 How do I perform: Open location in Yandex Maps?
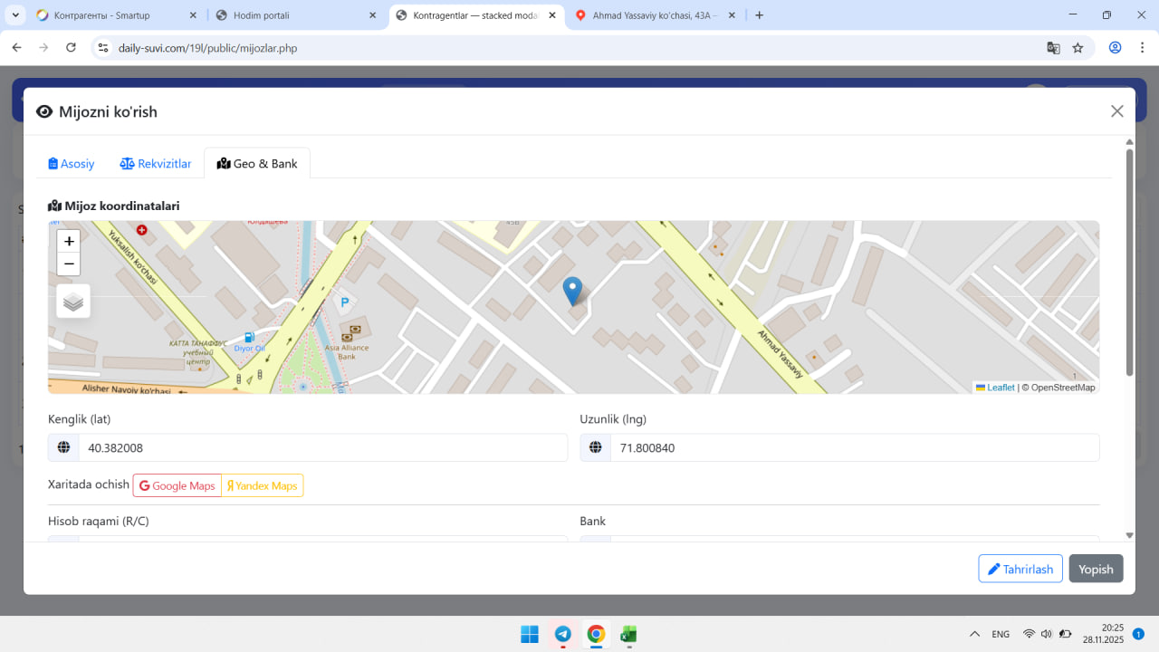tap(263, 486)
